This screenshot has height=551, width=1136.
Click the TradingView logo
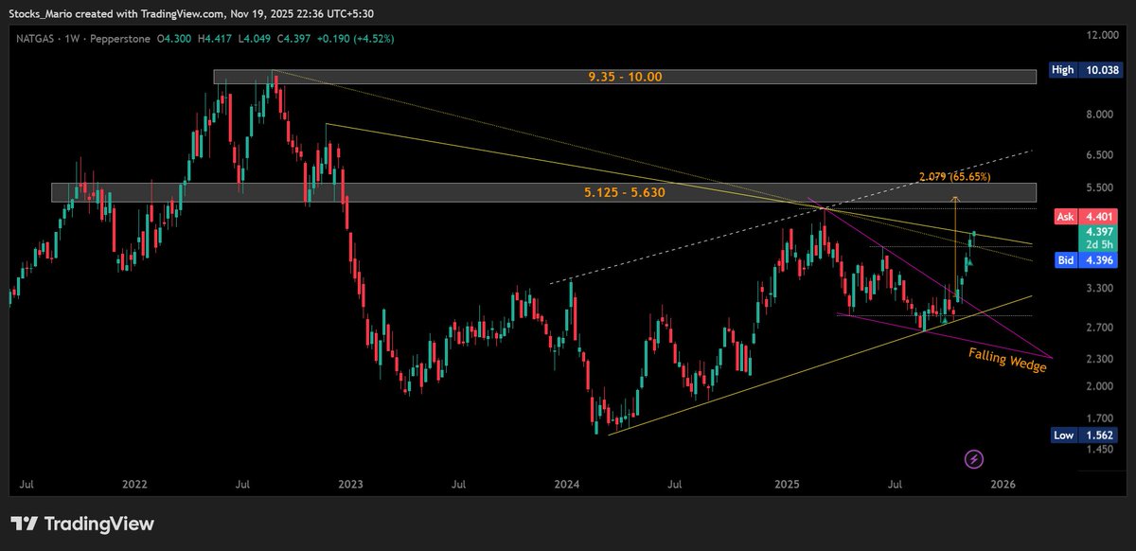pyautogui.click(x=81, y=524)
